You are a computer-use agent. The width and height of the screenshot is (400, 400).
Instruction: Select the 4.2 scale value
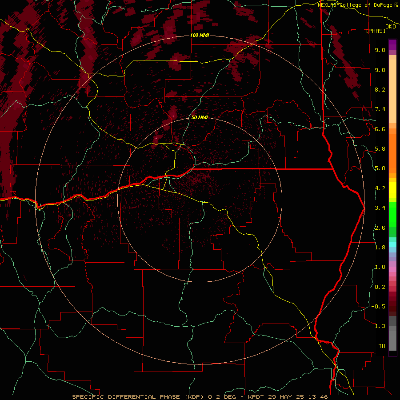click(380, 188)
